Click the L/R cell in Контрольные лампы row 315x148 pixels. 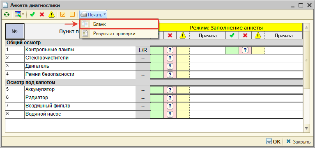click(x=143, y=50)
